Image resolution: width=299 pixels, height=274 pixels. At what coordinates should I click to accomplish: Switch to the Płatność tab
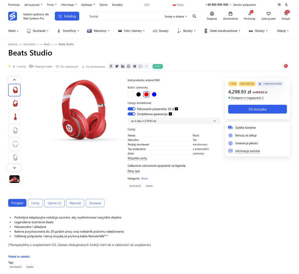[x=75, y=203]
